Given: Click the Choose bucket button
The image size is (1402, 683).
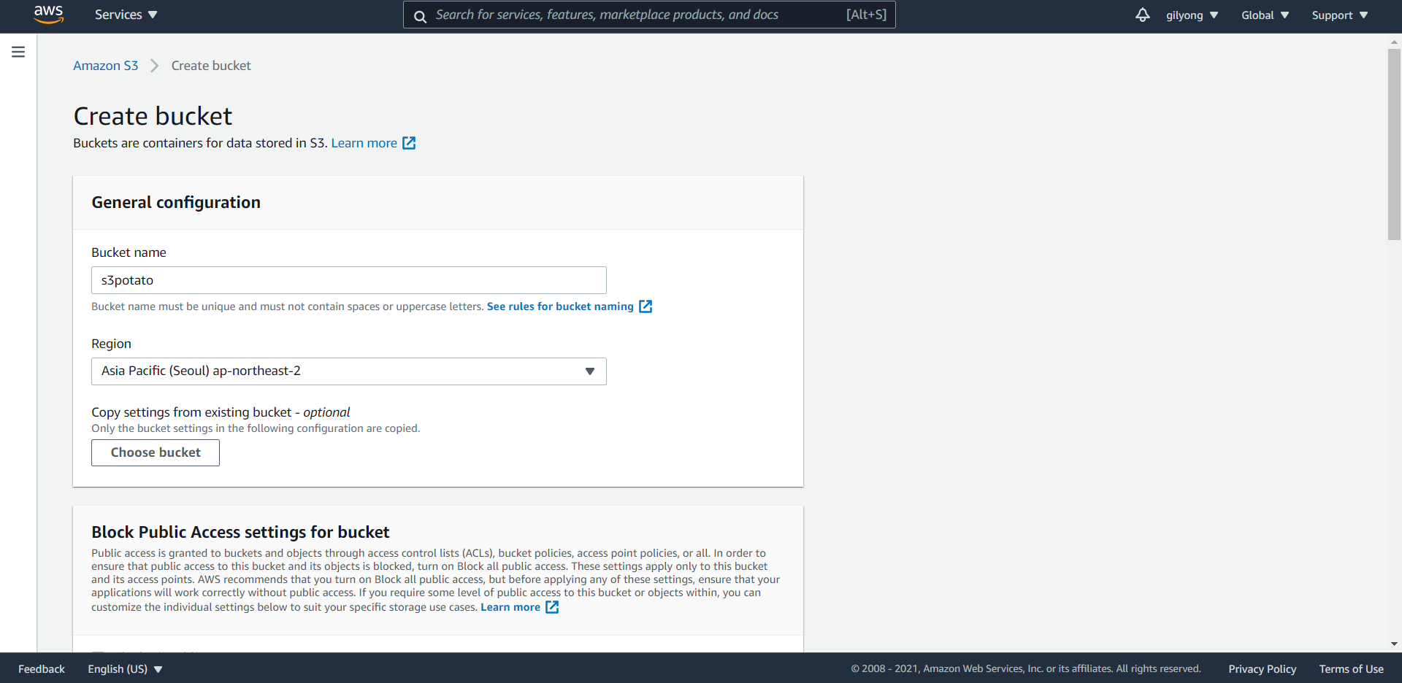Looking at the screenshot, I should tap(156, 452).
